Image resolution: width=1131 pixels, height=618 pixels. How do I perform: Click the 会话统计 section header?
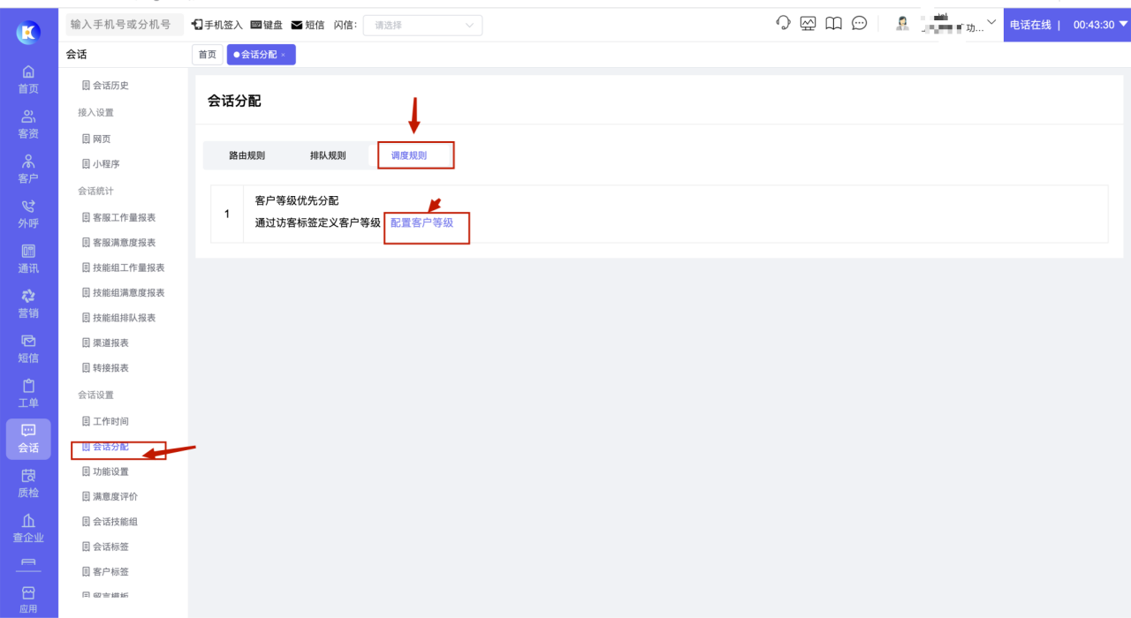95,191
